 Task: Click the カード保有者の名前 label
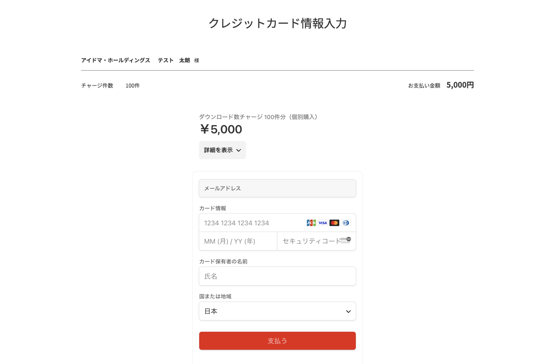pos(223,261)
